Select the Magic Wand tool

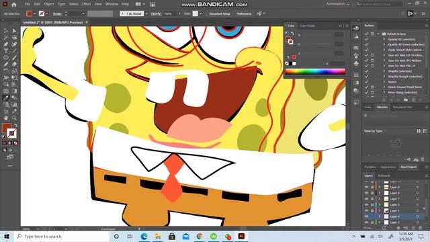[6, 38]
